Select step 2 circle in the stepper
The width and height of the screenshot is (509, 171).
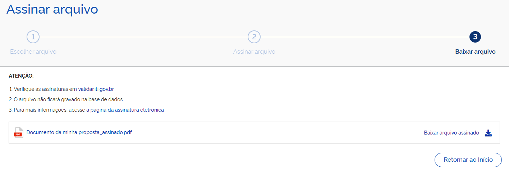254,37
